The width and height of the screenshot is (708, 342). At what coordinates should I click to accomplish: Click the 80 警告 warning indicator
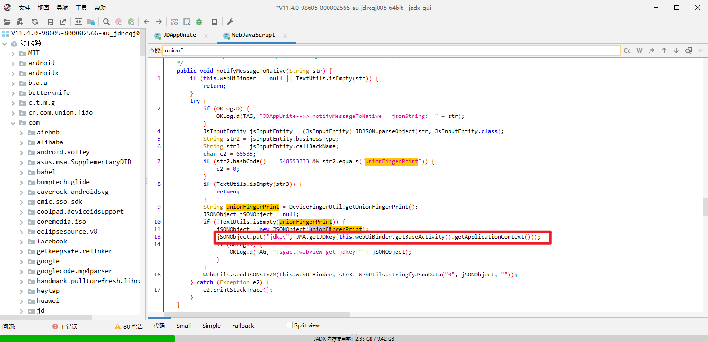(x=129, y=326)
